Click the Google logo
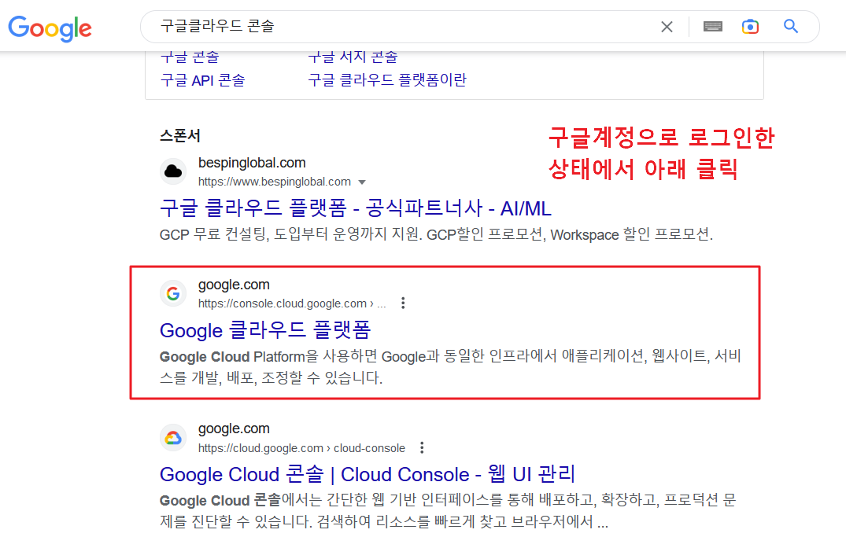Image resolution: width=846 pixels, height=537 pixels. (50, 28)
